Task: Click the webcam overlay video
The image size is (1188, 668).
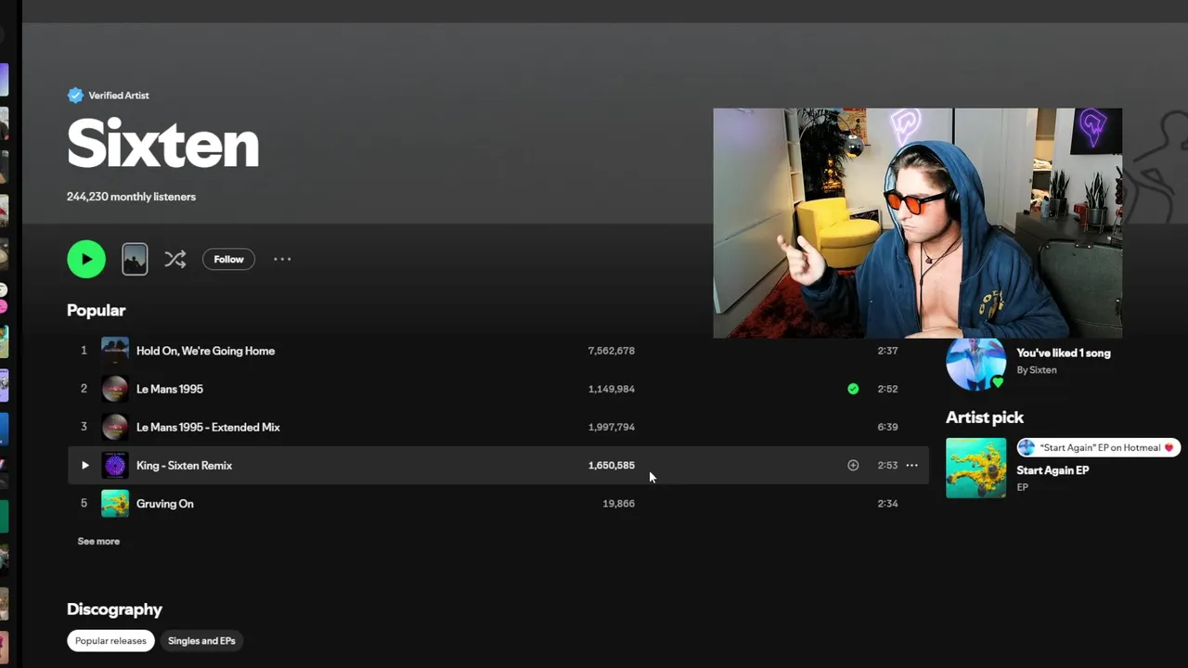Action: point(917,223)
